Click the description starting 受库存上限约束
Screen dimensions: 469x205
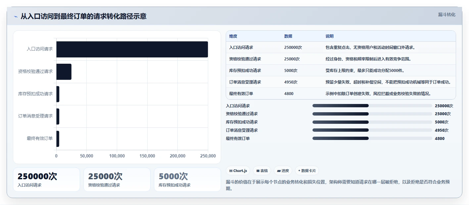tap(365, 71)
